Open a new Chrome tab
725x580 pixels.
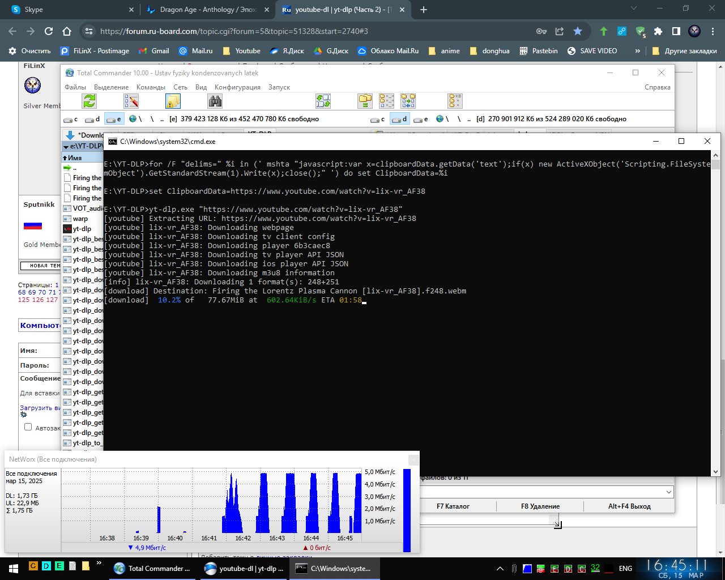pos(424,10)
